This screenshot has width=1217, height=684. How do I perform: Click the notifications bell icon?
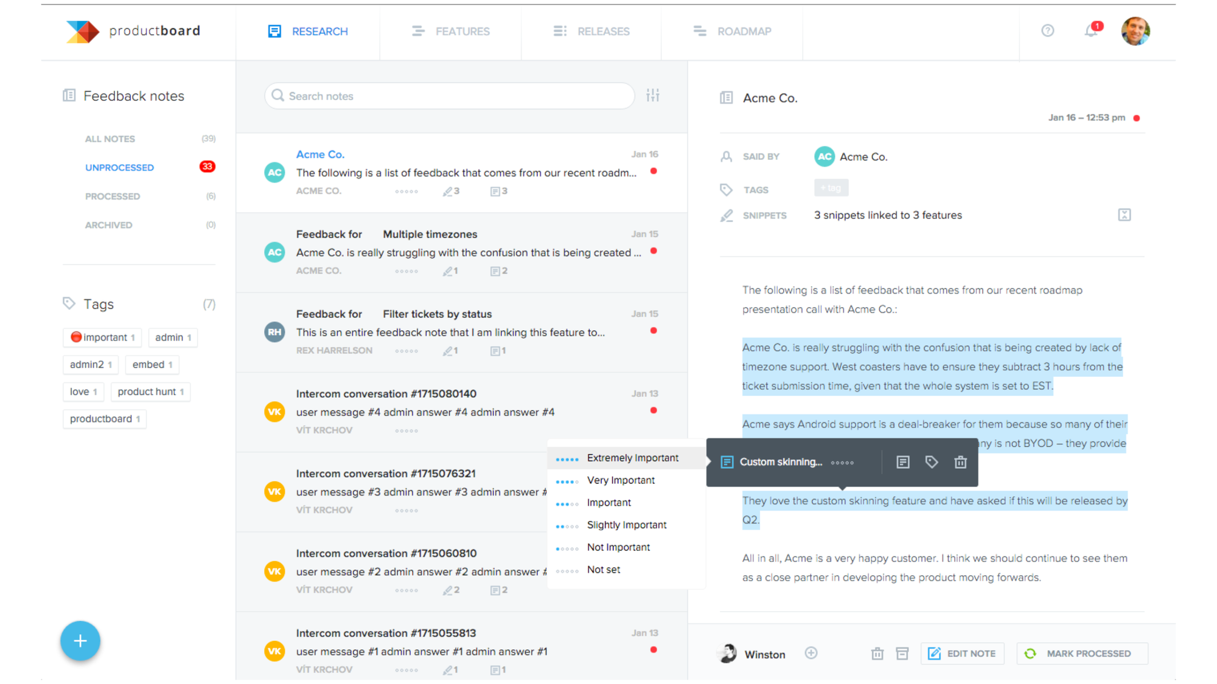(1091, 31)
